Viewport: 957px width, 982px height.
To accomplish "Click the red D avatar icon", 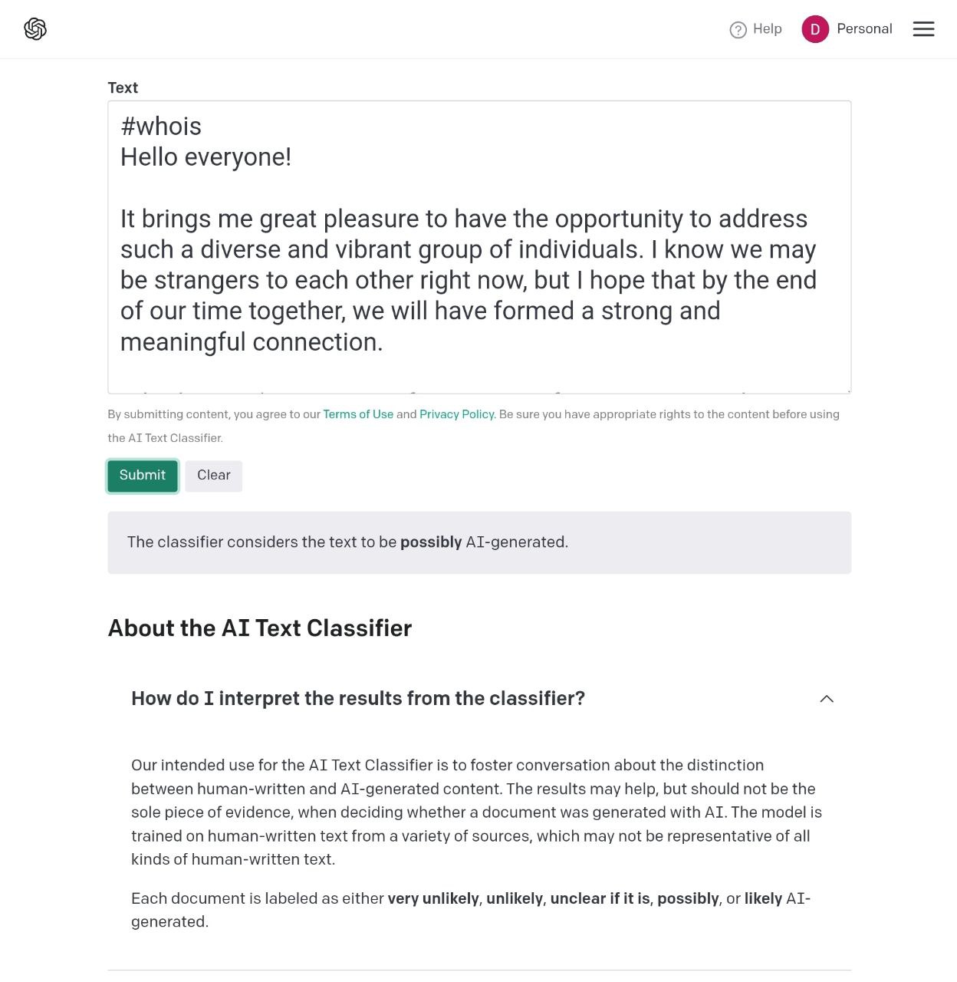I will click(815, 29).
